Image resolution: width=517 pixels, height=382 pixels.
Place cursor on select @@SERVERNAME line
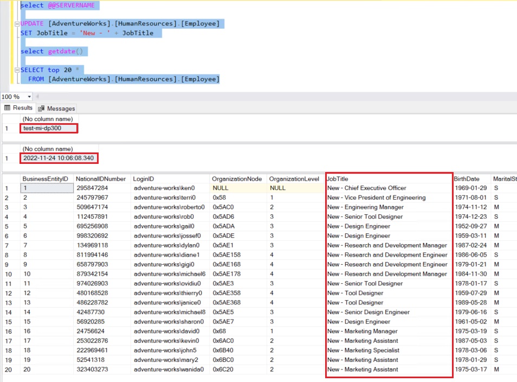click(57, 5)
